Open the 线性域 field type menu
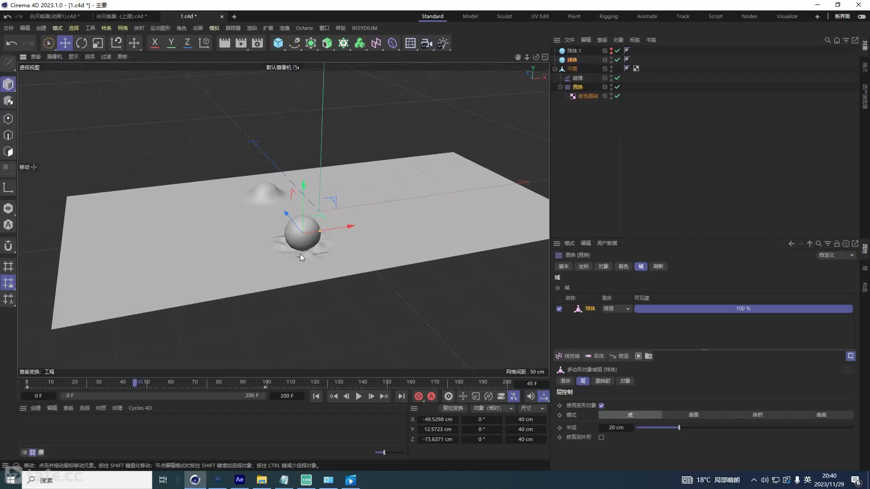The width and height of the screenshot is (870, 489). pos(568,356)
